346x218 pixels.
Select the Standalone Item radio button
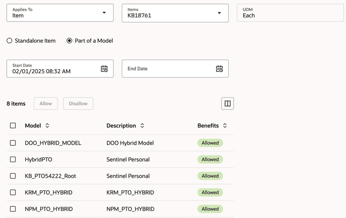click(9, 41)
